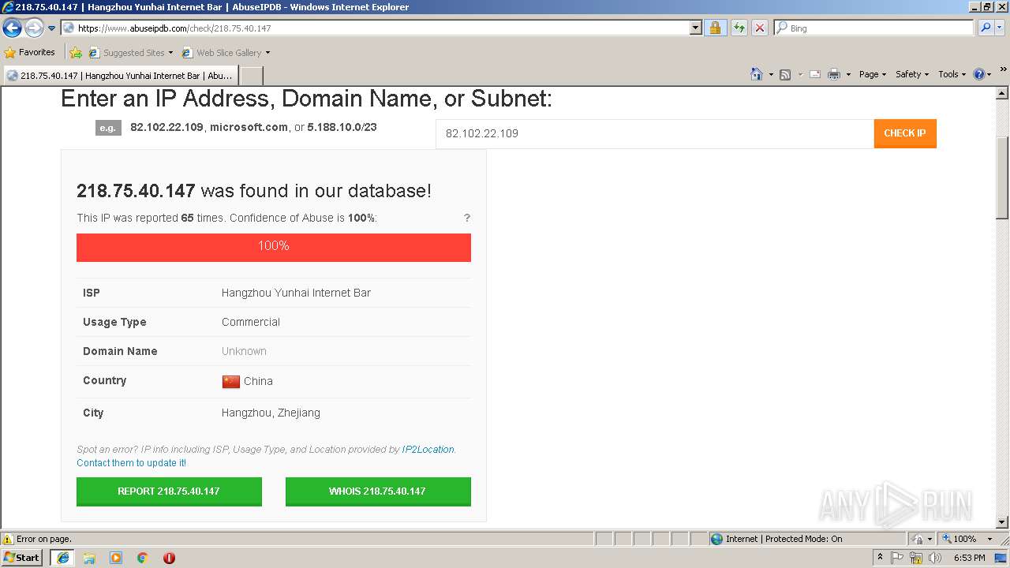1010x568 pixels.
Task: Select the AbuseIPDB page tab
Action: [x=120, y=76]
